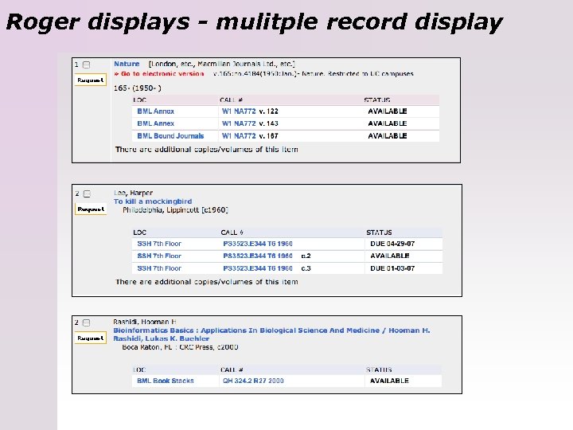
Task: Open the BML Annex location for v. 143
Action: pyautogui.click(x=156, y=123)
